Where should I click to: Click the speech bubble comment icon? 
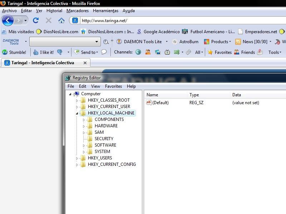[x=104, y=52]
